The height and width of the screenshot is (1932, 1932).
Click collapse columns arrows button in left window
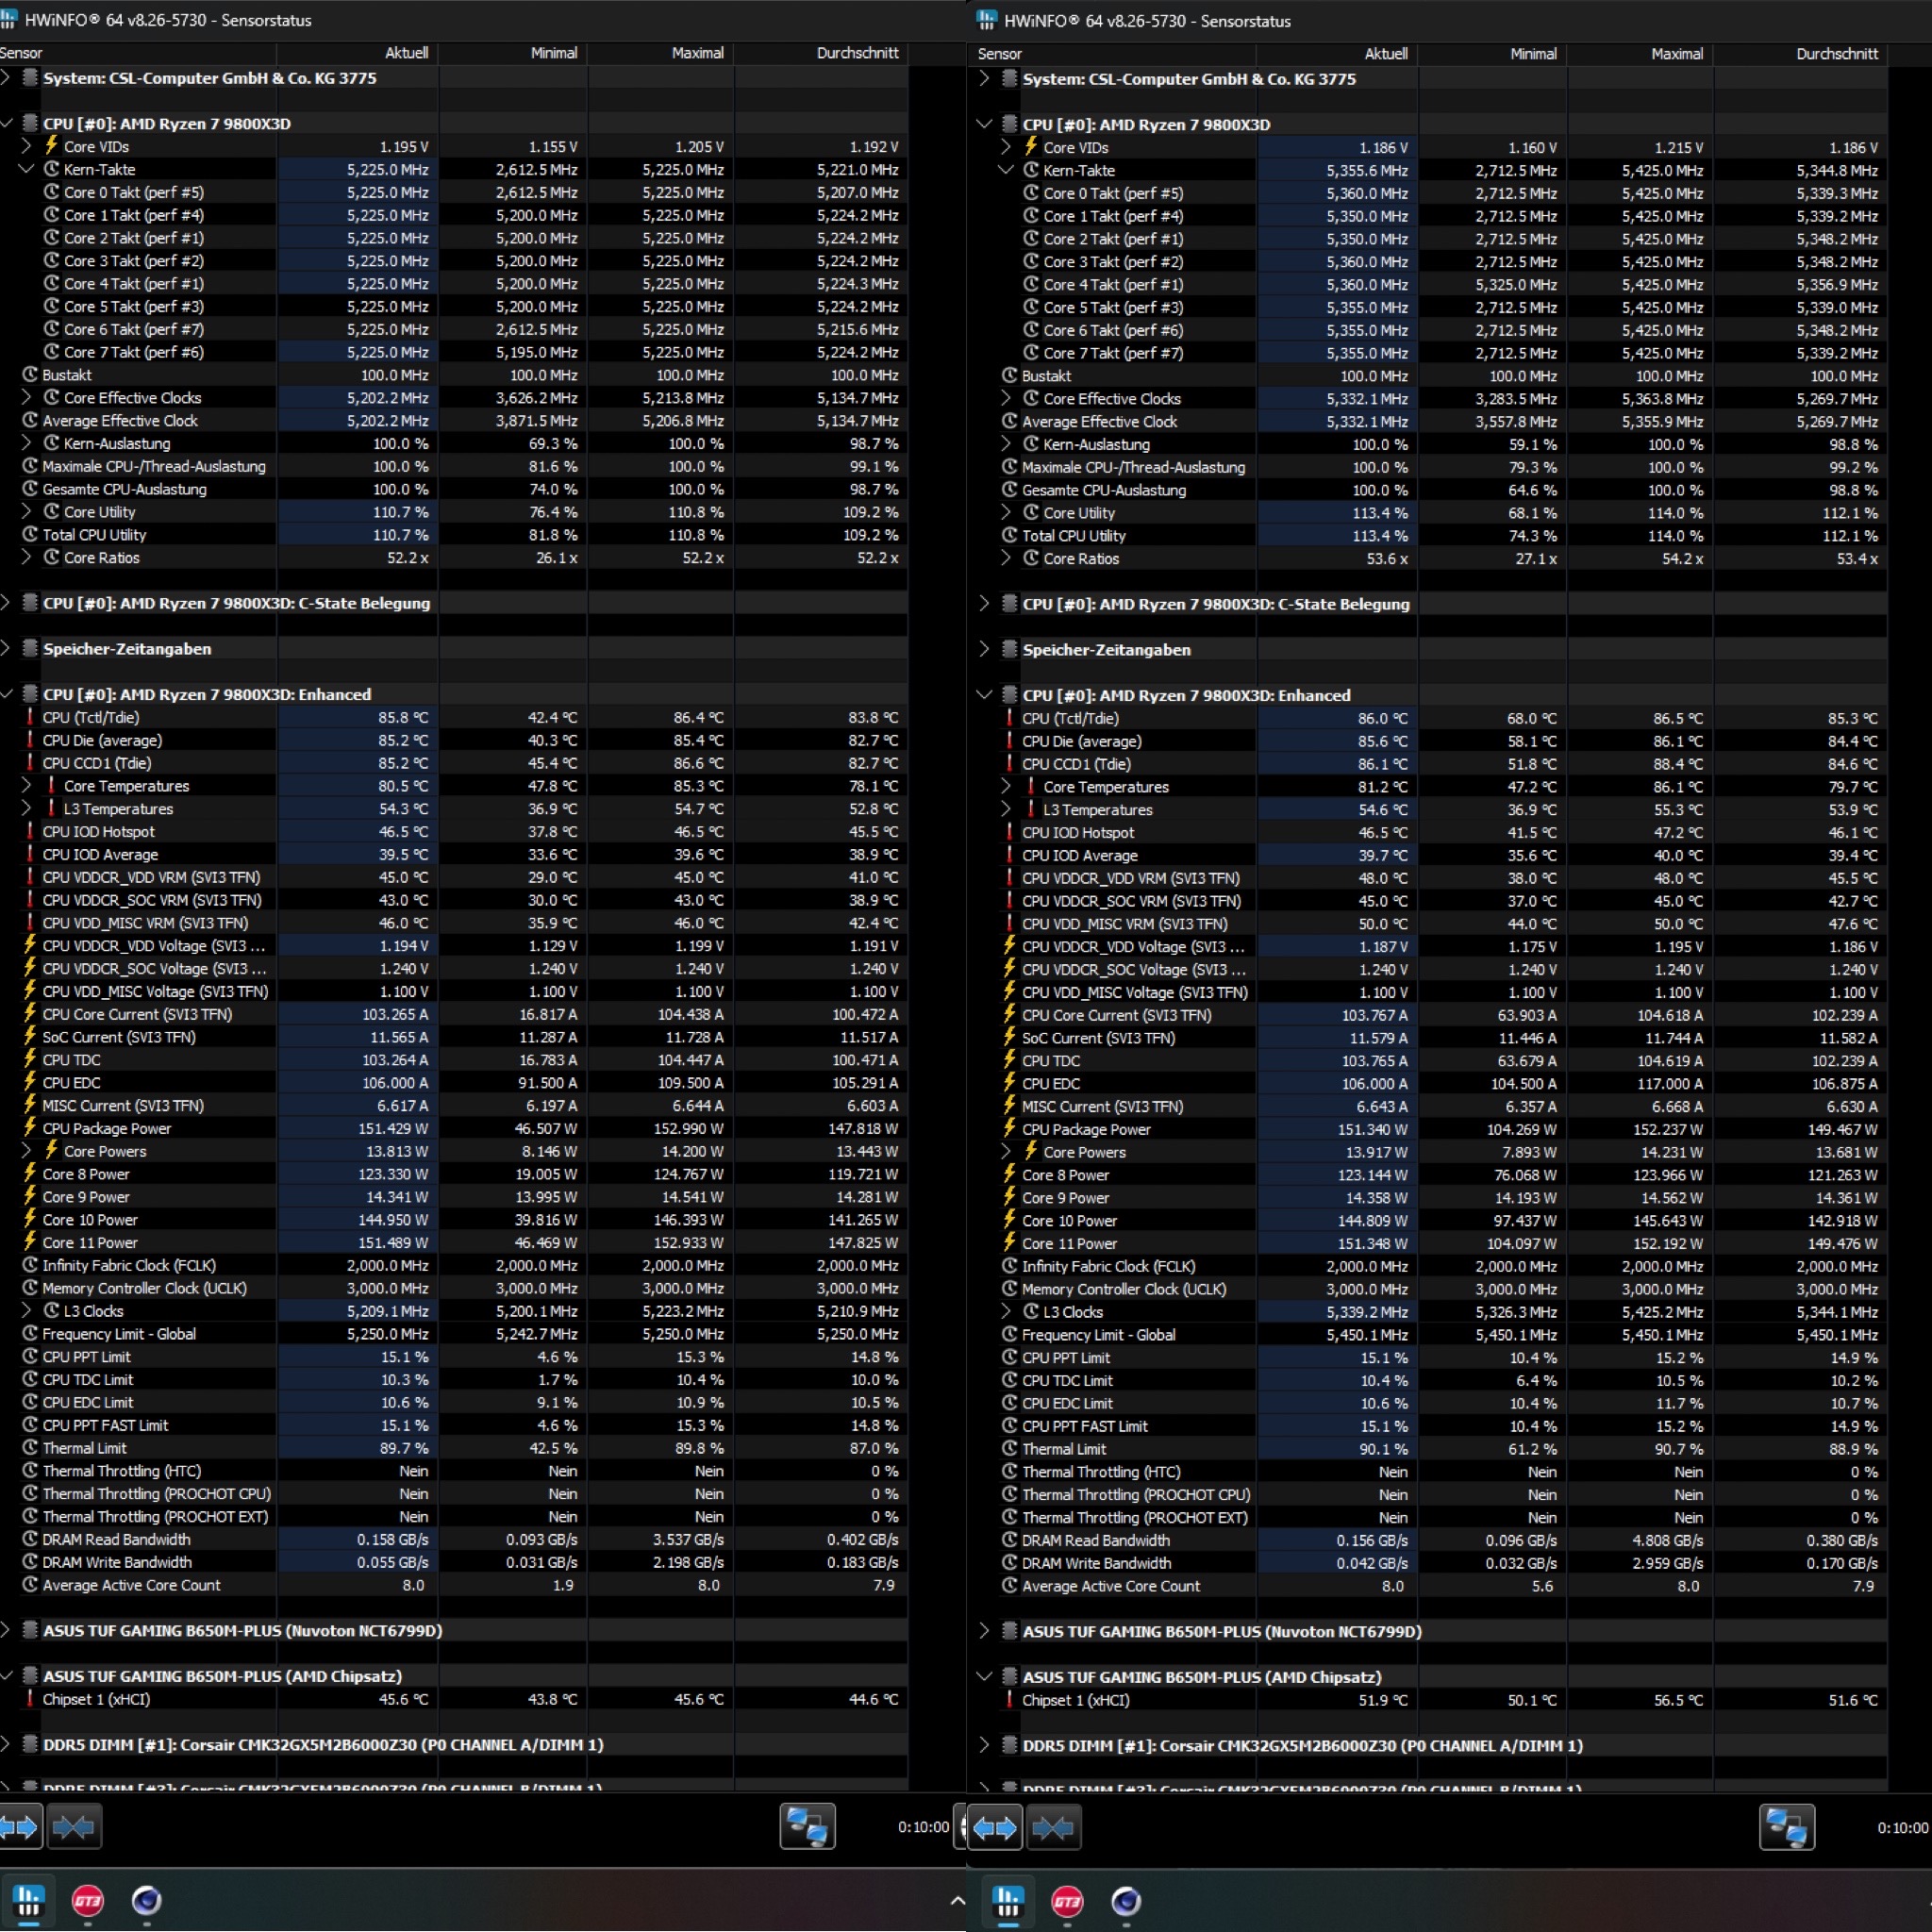pos(74,1827)
